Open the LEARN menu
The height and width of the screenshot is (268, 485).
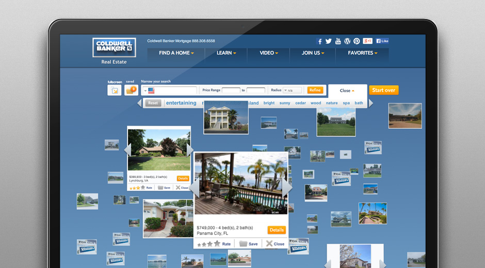[x=226, y=53]
